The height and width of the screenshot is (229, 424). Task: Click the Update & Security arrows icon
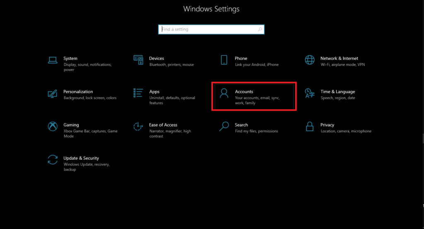point(53,160)
